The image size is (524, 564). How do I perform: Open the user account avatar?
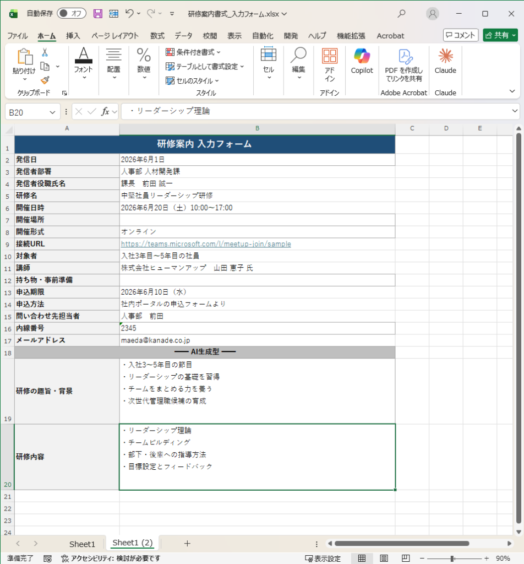coord(432,14)
